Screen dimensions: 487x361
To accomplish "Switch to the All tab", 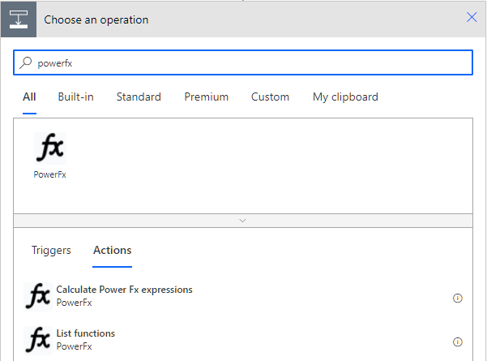I will click(29, 97).
